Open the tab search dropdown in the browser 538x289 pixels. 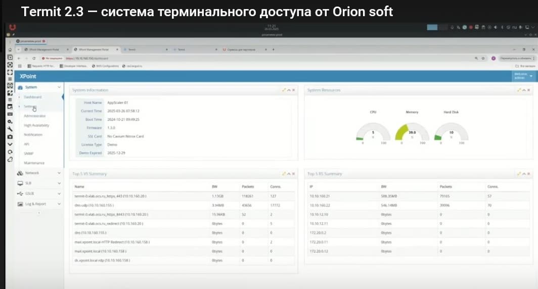[x=19, y=49]
